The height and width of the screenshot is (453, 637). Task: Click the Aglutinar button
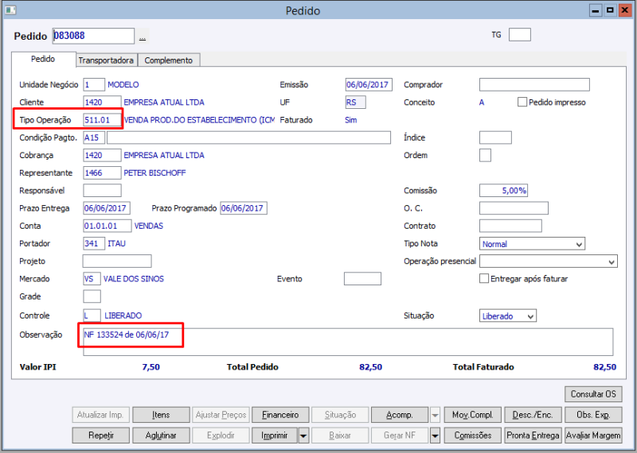[x=161, y=436]
